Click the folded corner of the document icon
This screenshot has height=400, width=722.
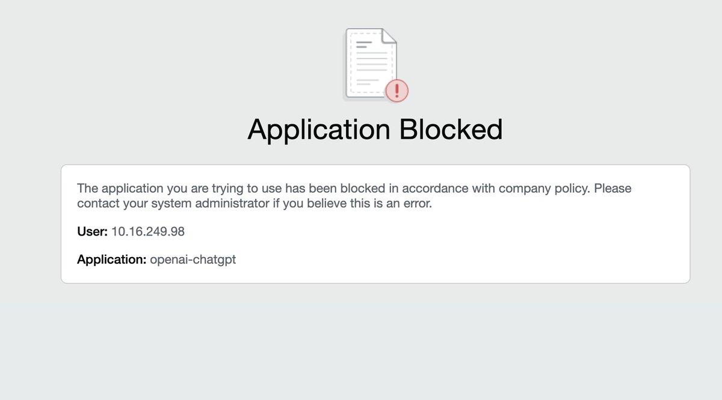[x=388, y=36]
